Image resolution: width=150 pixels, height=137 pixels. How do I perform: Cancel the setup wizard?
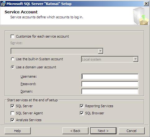[x=132, y=131]
